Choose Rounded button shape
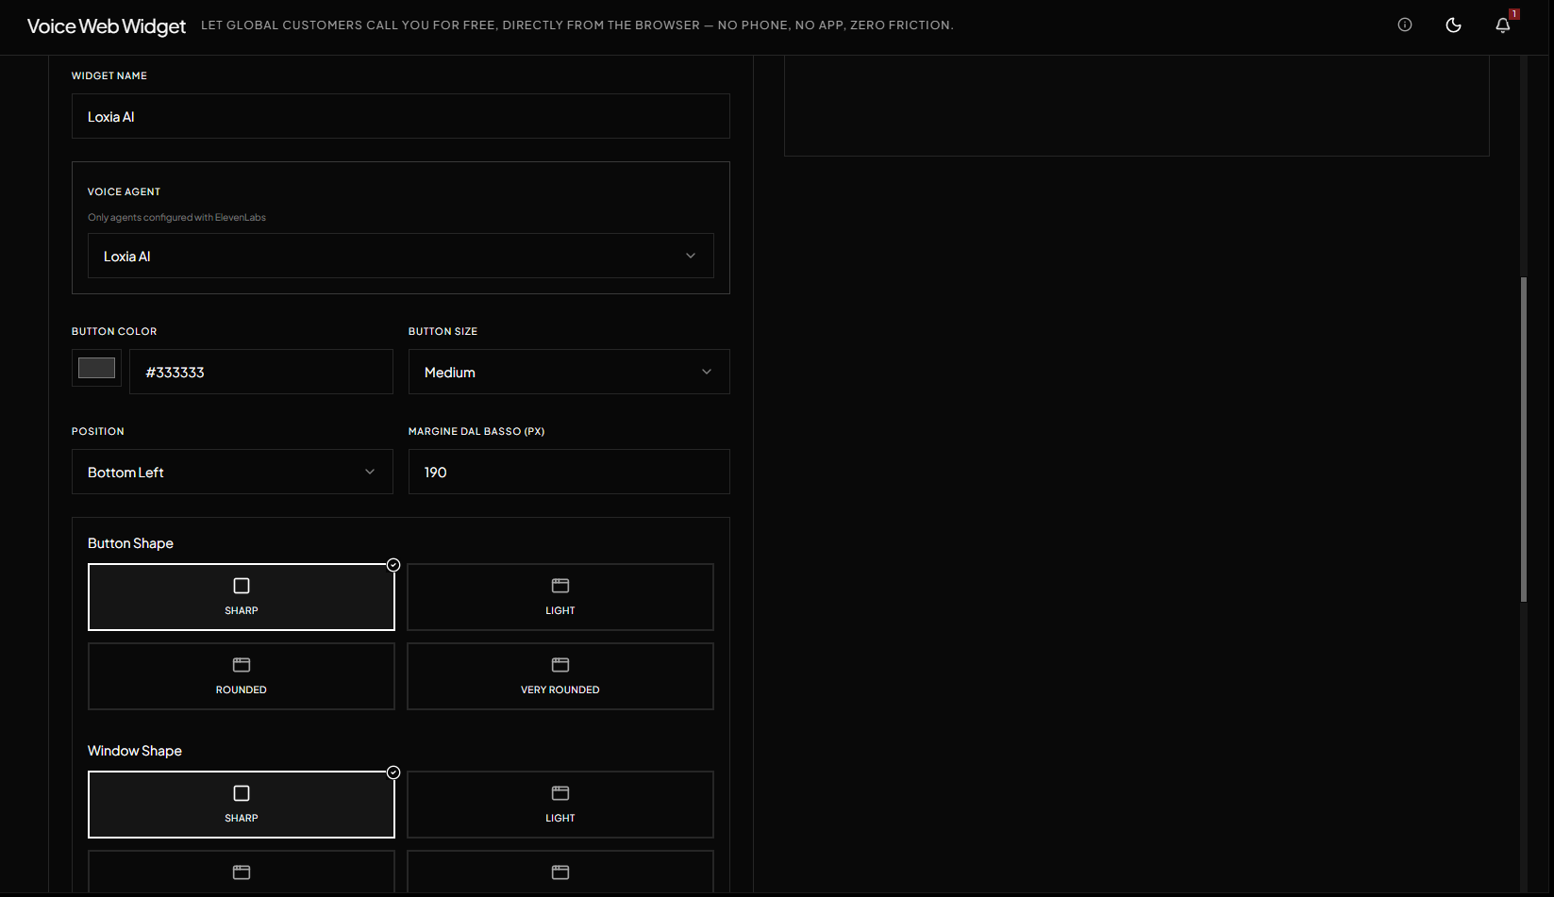 [x=242, y=676]
